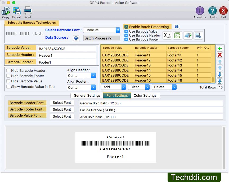Select row BAR12388CODE in table
Viewport: 229px width, 182px height.
pyautogui.click(x=156, y=70)
